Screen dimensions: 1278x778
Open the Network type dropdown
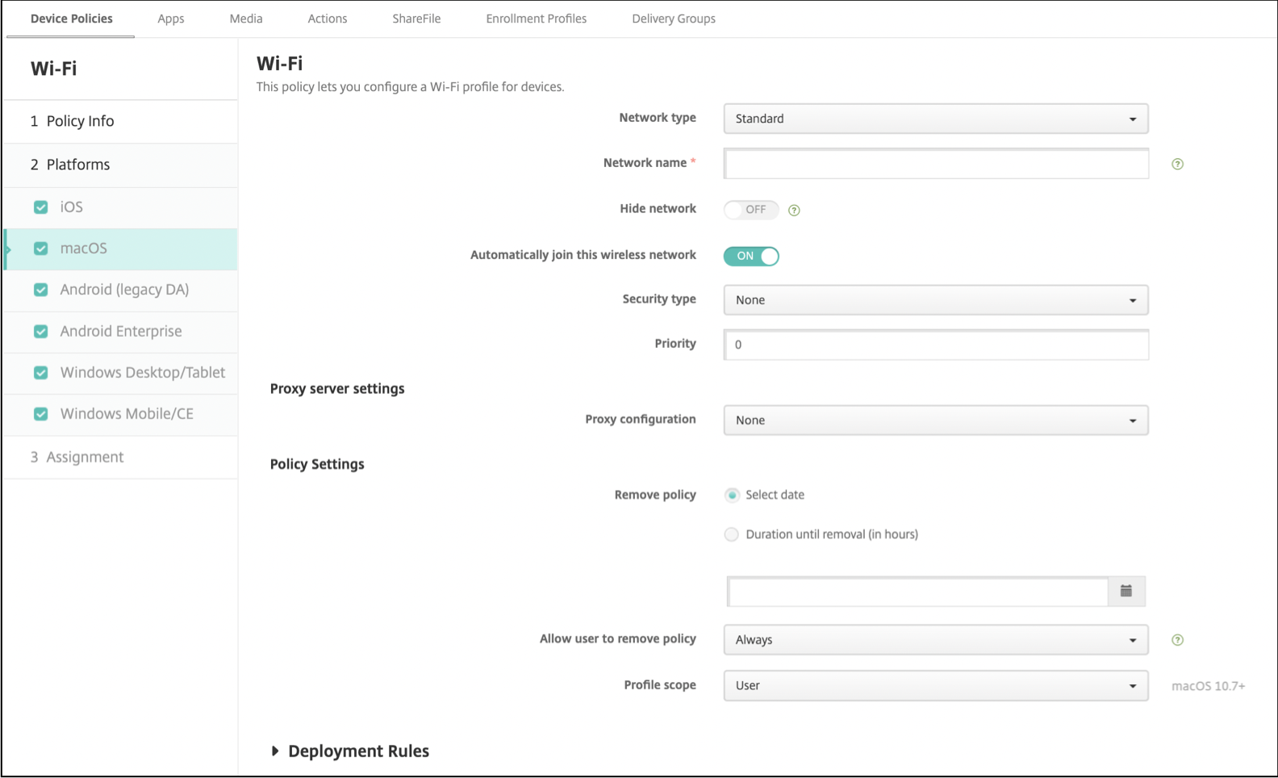pyautogui.click(x=935, y=119)
